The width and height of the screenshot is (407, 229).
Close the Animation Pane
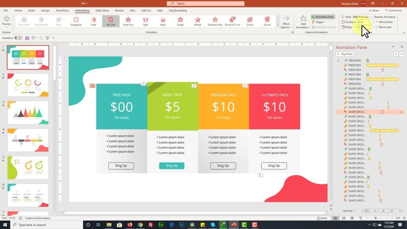(402, 47)
